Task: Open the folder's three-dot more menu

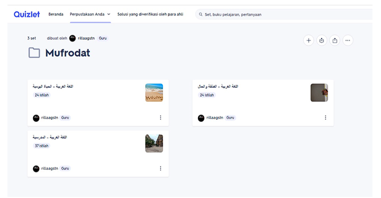Action: click(348, 40)
